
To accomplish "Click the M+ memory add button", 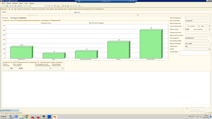I will 74,6.
